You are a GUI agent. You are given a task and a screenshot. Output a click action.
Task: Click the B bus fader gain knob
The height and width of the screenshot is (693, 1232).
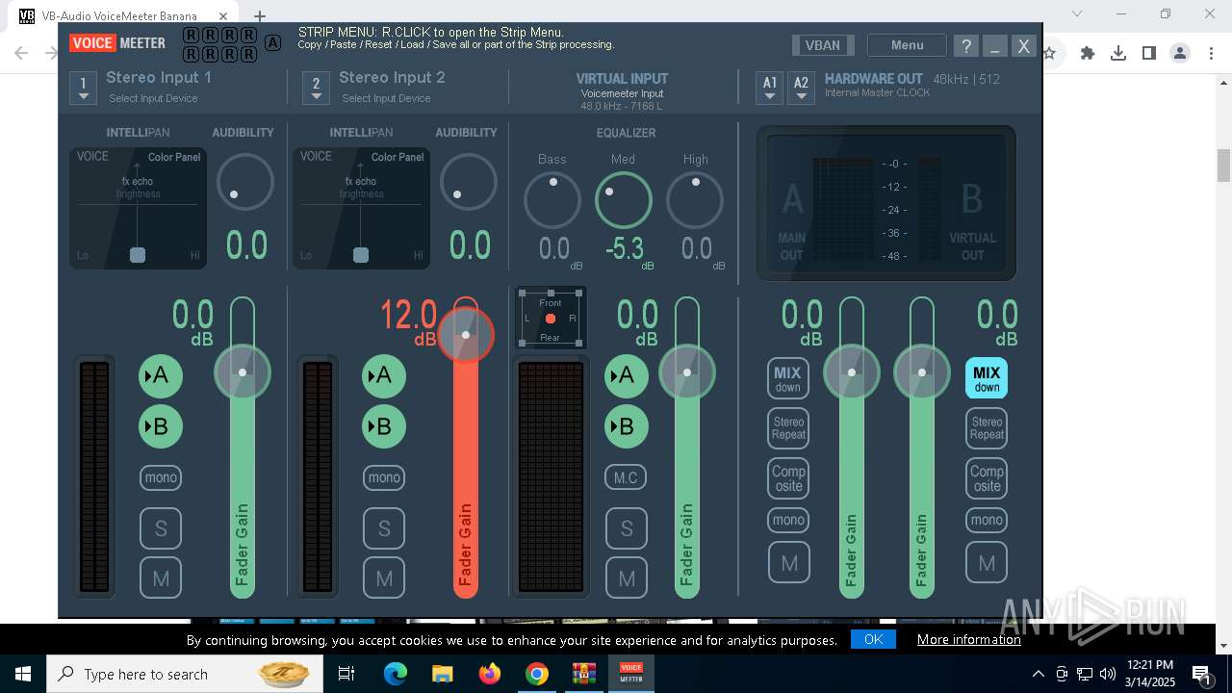922,372
